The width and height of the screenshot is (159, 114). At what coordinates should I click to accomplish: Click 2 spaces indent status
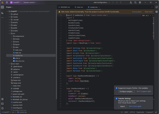pos(150,112)
